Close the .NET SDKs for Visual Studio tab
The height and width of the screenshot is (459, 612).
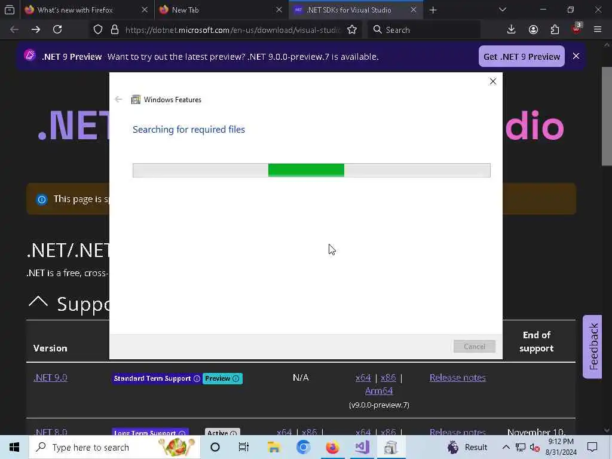tap(414, 10)
